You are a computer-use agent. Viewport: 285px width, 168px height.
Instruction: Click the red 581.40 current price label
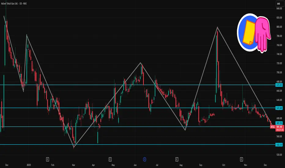(279, 127)
